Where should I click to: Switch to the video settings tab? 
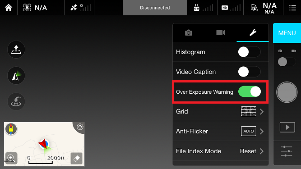tap(221, 32)
